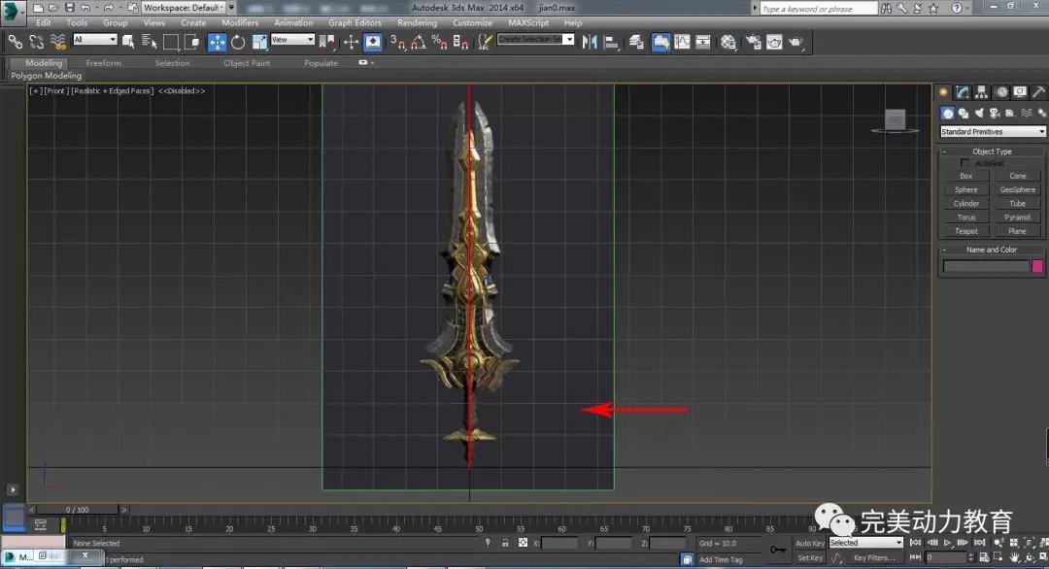The image size is (1049, 569).
Task: Open the Modifiers menu
Action: 240,22
